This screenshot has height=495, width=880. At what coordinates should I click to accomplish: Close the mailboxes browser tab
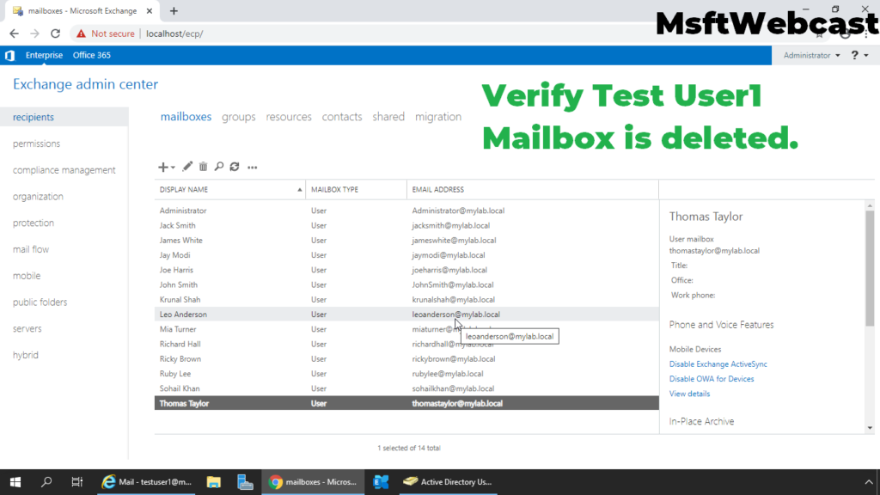point(150,10)
